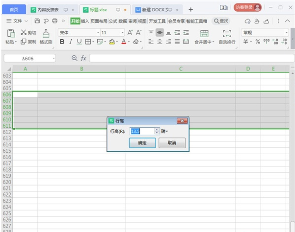This screenshot has height=232, width=295.
Task: Click the increase font size icon
Action: (x=130, y=32)
